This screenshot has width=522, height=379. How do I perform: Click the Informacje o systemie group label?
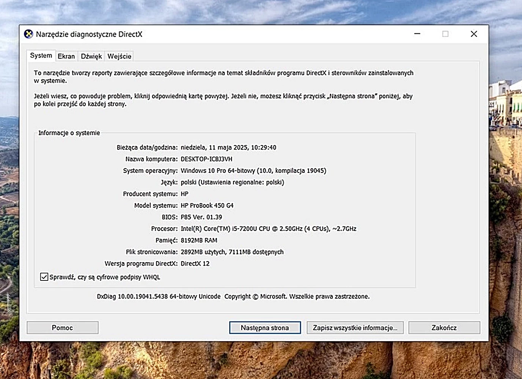tap(69, 133)
